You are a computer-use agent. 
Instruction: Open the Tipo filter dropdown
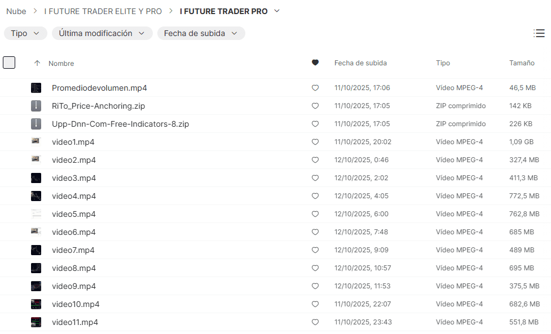pyautogui.click(x=25, y=33)
